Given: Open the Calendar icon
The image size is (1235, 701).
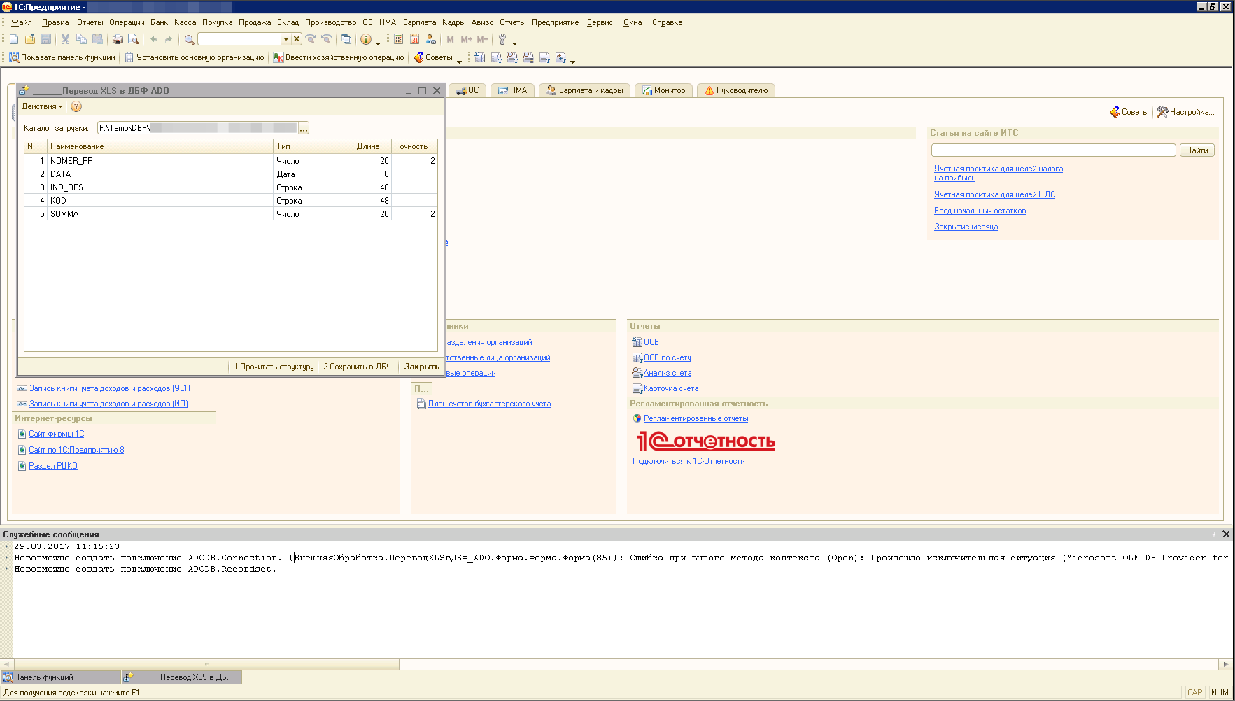Looking at the screenshot, I should click(x=415, y=39).
